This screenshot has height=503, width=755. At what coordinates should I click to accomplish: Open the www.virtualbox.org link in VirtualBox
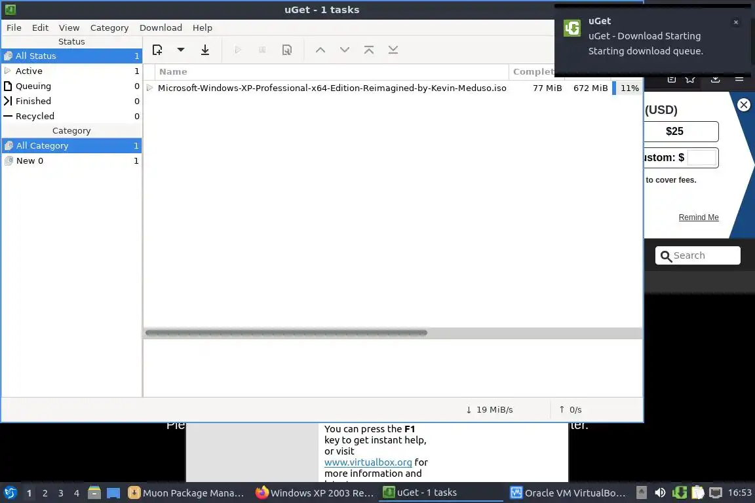pyautogui.click(x=368, y=462)
